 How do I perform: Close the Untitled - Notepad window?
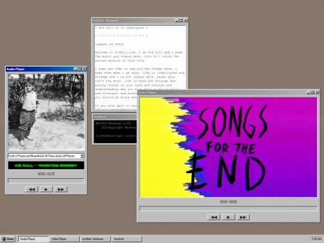click(185, 20)
